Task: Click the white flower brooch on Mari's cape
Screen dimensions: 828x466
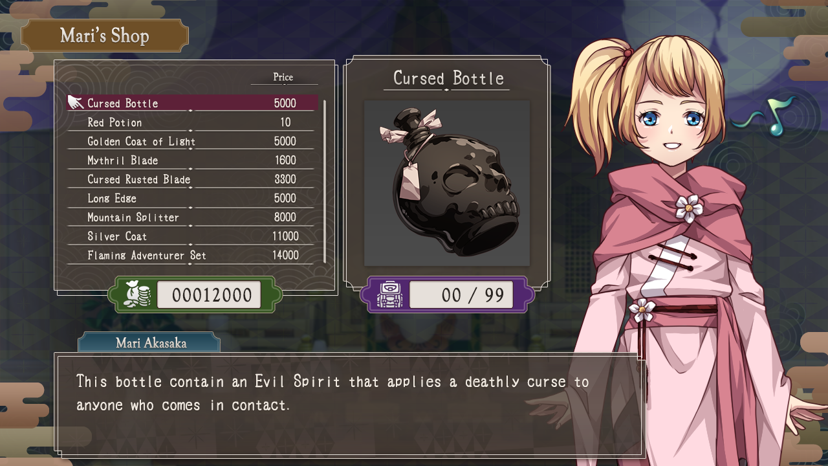Action: [689, 208]
